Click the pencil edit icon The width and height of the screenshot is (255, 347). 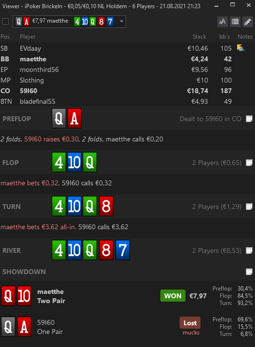point(248,22)
